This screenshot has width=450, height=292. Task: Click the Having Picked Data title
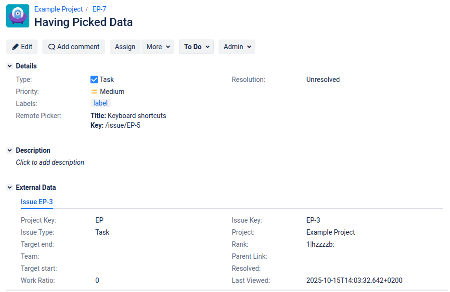(x=83, y=22)
